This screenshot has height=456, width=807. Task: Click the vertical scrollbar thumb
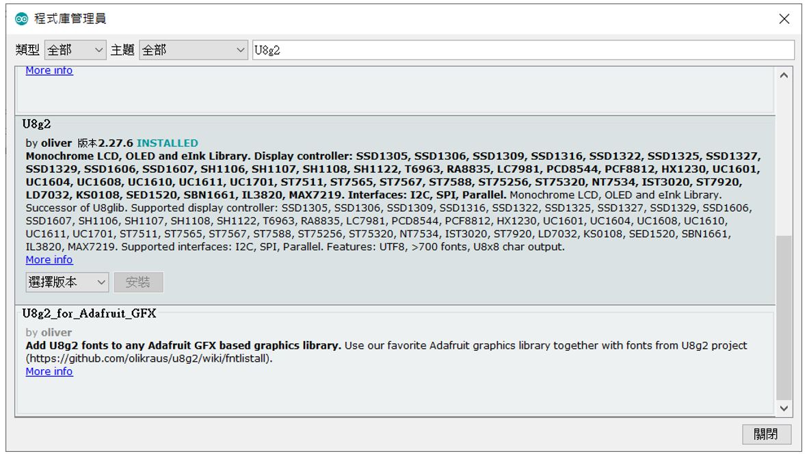pyautogui.click(x=784, y=318)
